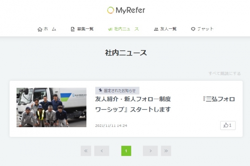250x166 pixels.
Task: Go to the first page with double-left arrows
Action: point(86,151)
